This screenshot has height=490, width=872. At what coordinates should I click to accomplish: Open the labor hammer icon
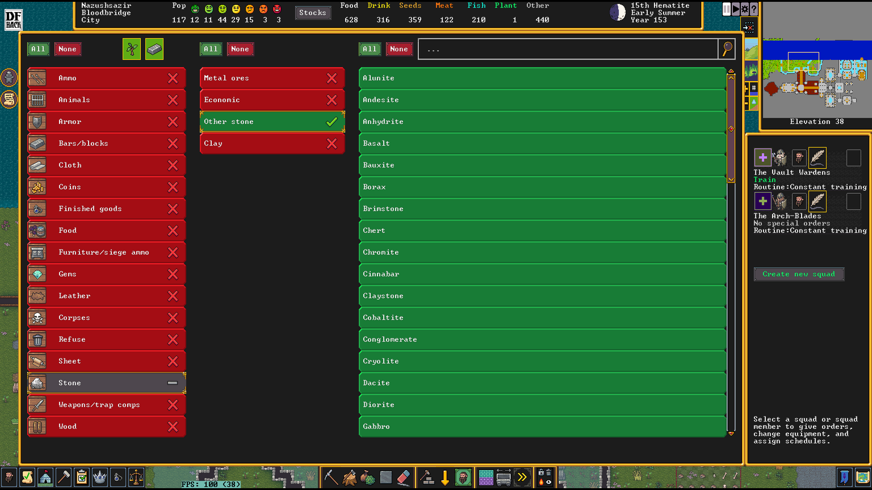pos(64,477)
